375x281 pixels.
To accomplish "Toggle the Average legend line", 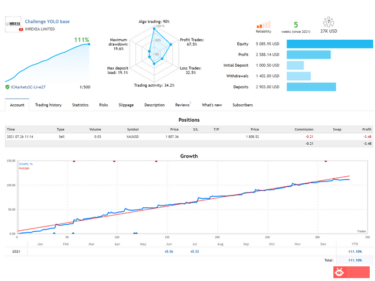I will (24, 168).
